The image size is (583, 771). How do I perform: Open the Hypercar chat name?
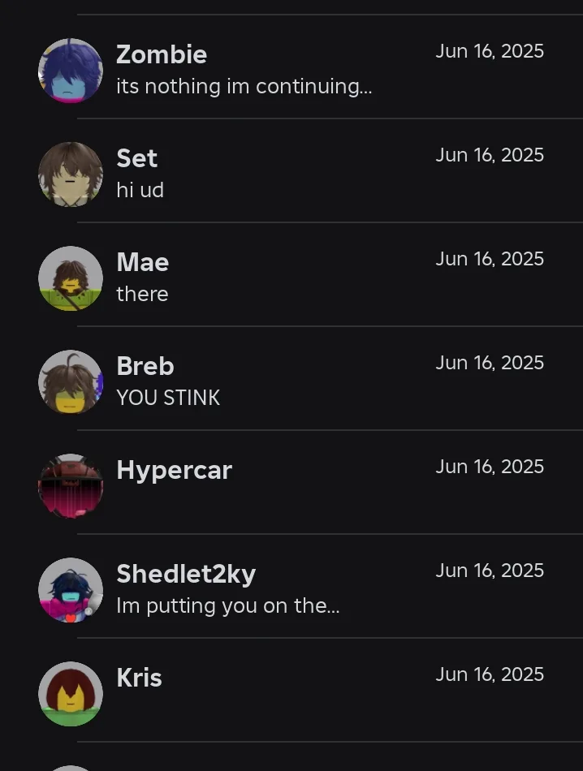pyautogui.click(x=174, y=471)
